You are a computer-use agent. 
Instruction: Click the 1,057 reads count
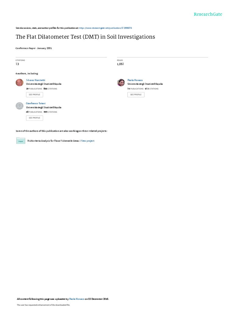(120, 64)
